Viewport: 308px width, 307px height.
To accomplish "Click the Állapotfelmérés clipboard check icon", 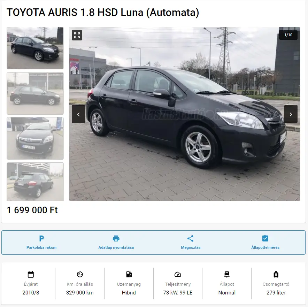I will click(265, 238).
